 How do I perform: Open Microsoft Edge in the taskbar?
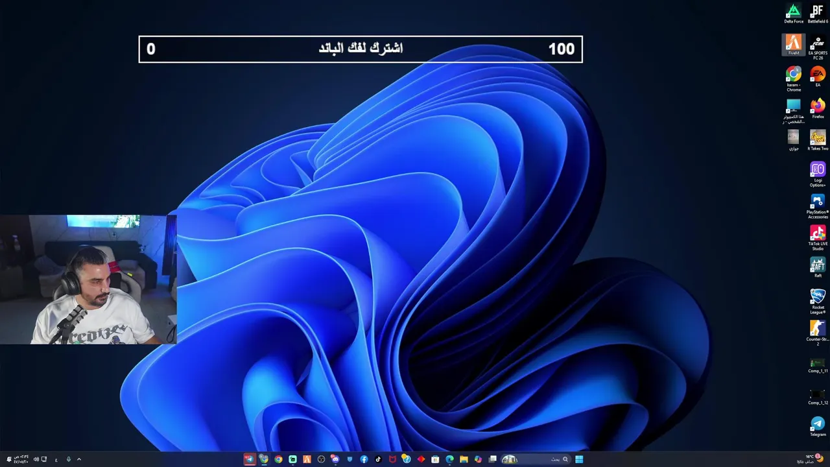449,459
